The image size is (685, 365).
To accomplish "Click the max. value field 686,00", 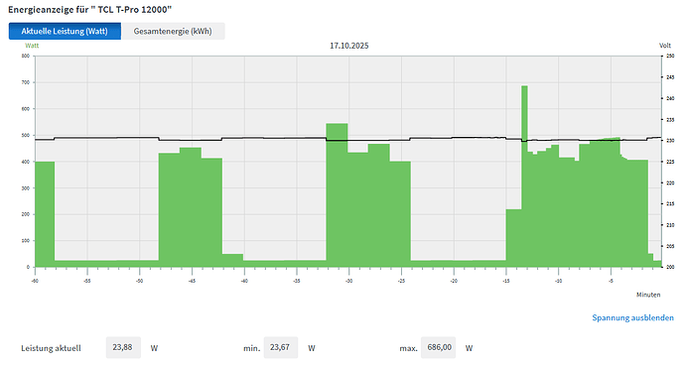I will (438, 347).
